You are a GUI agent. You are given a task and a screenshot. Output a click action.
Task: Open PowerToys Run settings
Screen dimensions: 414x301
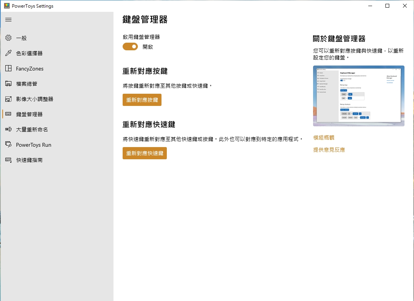click(57, 145)
